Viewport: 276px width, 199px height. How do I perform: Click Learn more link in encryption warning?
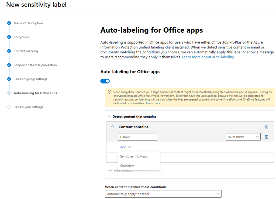(153, 103)
